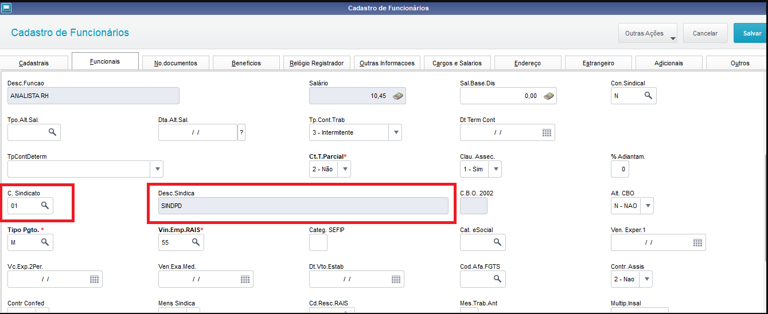The image size is (768, 314).
Task: Click the Categ. SEFIP input box
Action: [318, 242]
